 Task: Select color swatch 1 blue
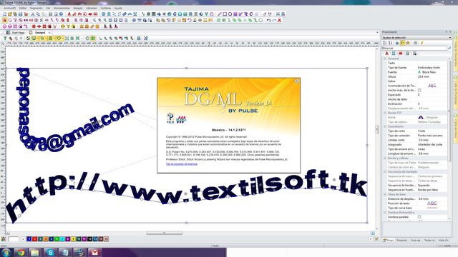pos(29,239)
